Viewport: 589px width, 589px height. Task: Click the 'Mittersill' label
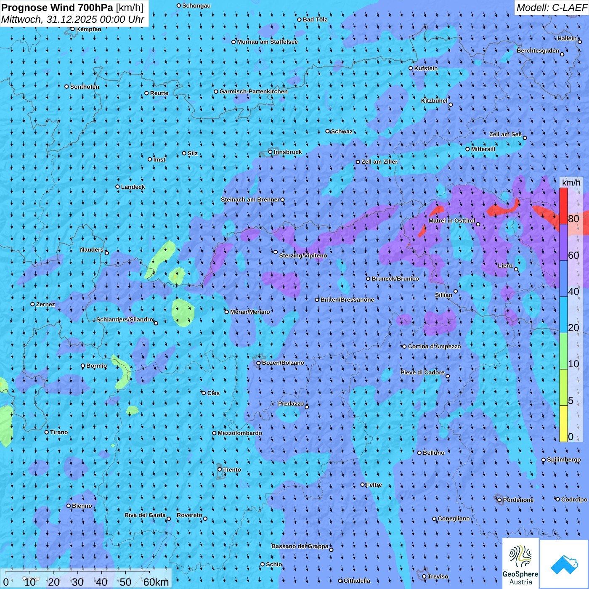point(483,149)
